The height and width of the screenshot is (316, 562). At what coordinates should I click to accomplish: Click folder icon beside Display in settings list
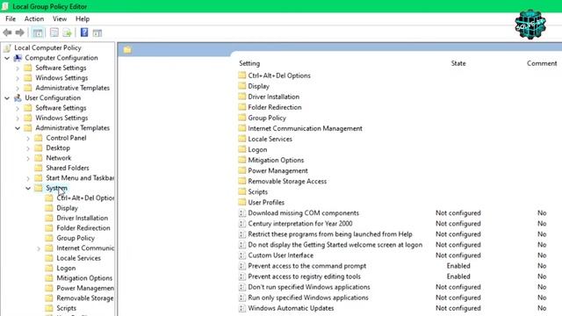click(x=242, y=86)
